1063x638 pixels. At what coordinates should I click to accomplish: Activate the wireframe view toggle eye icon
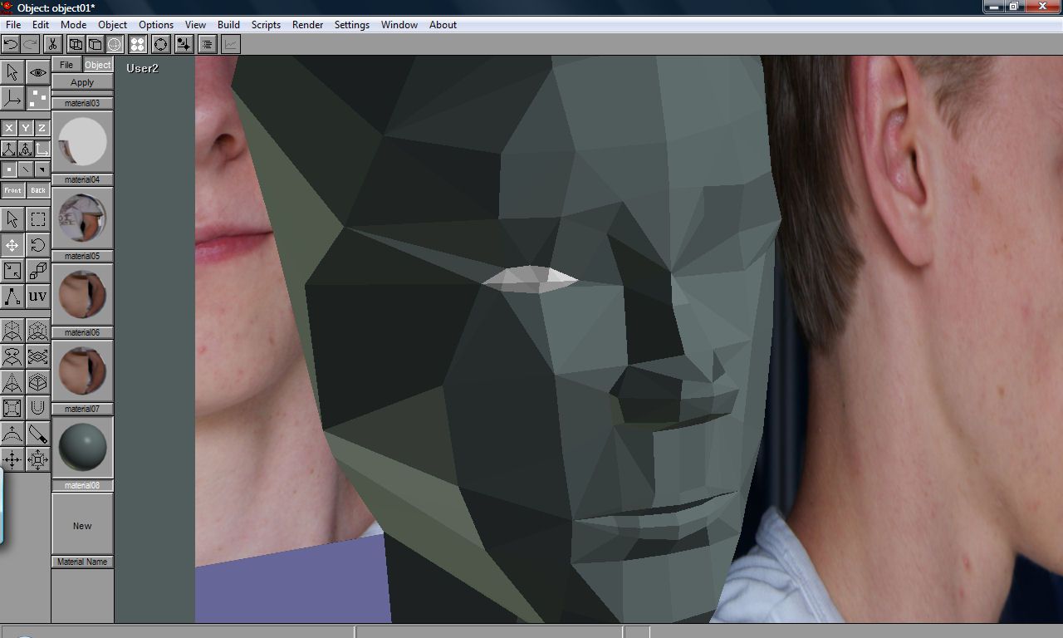tap(37, 73)
